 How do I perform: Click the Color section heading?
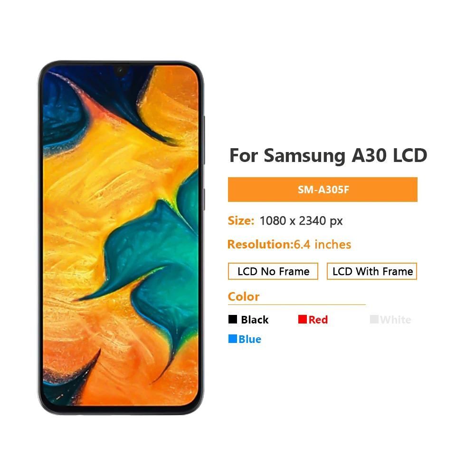[244, 296]
